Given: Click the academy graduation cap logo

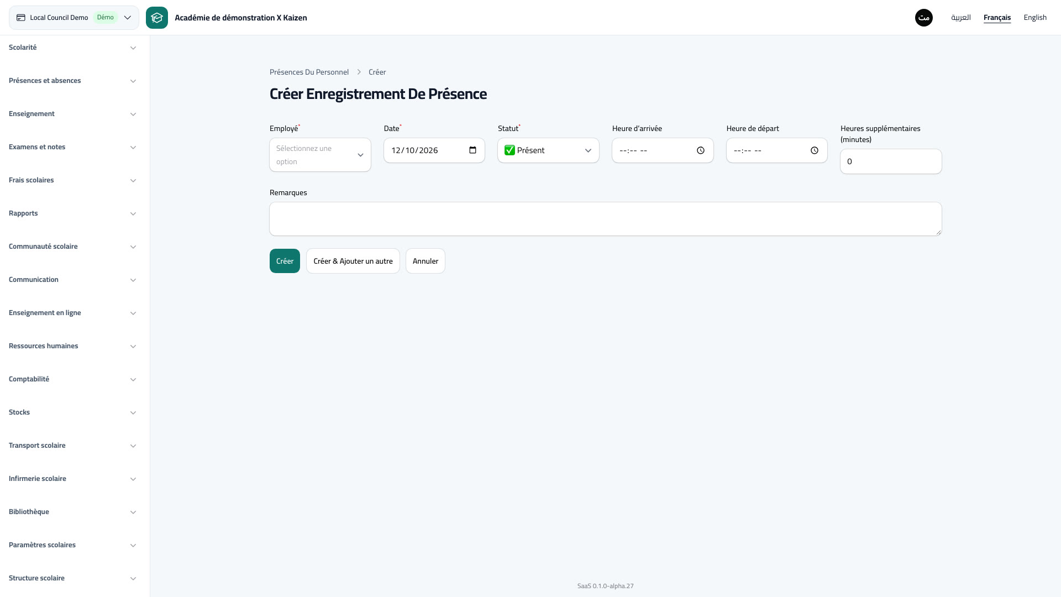Looking at the screenshot, I should (x=157, y=18).
